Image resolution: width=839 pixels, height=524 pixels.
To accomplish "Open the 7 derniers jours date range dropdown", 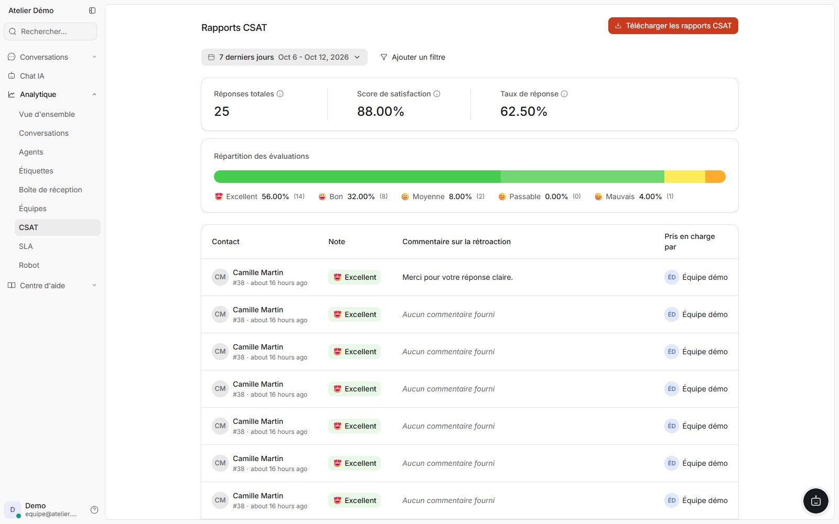I will pos(284,57).
